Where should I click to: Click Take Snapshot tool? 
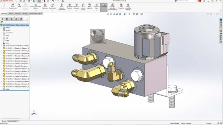click(121, 6)
